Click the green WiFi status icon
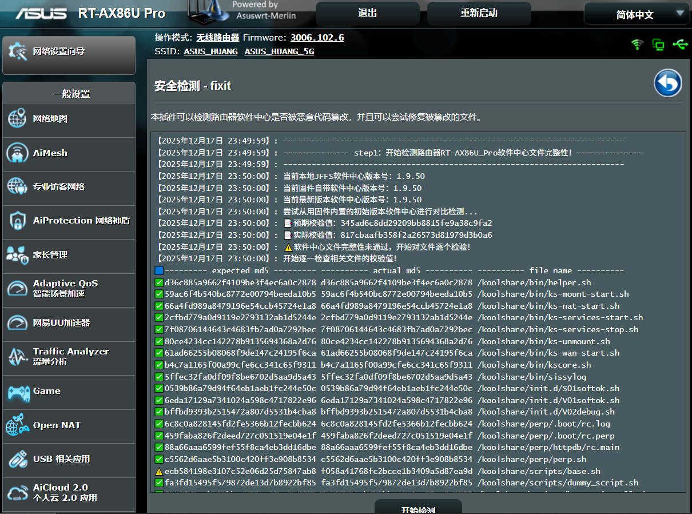Image resolution: width=692 pixels, height=514 pixels. pos(637,45)
